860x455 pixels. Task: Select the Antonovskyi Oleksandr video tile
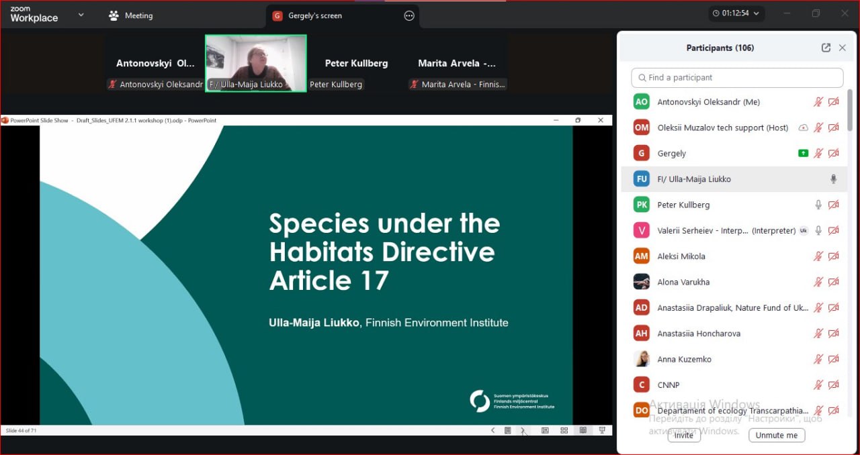tap(155, 63)
